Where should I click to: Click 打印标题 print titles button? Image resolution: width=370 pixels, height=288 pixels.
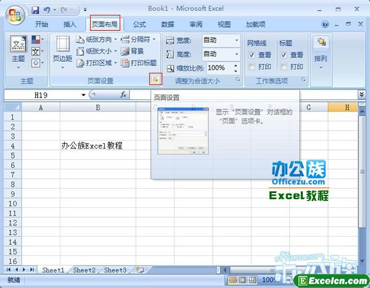(139, 63)
